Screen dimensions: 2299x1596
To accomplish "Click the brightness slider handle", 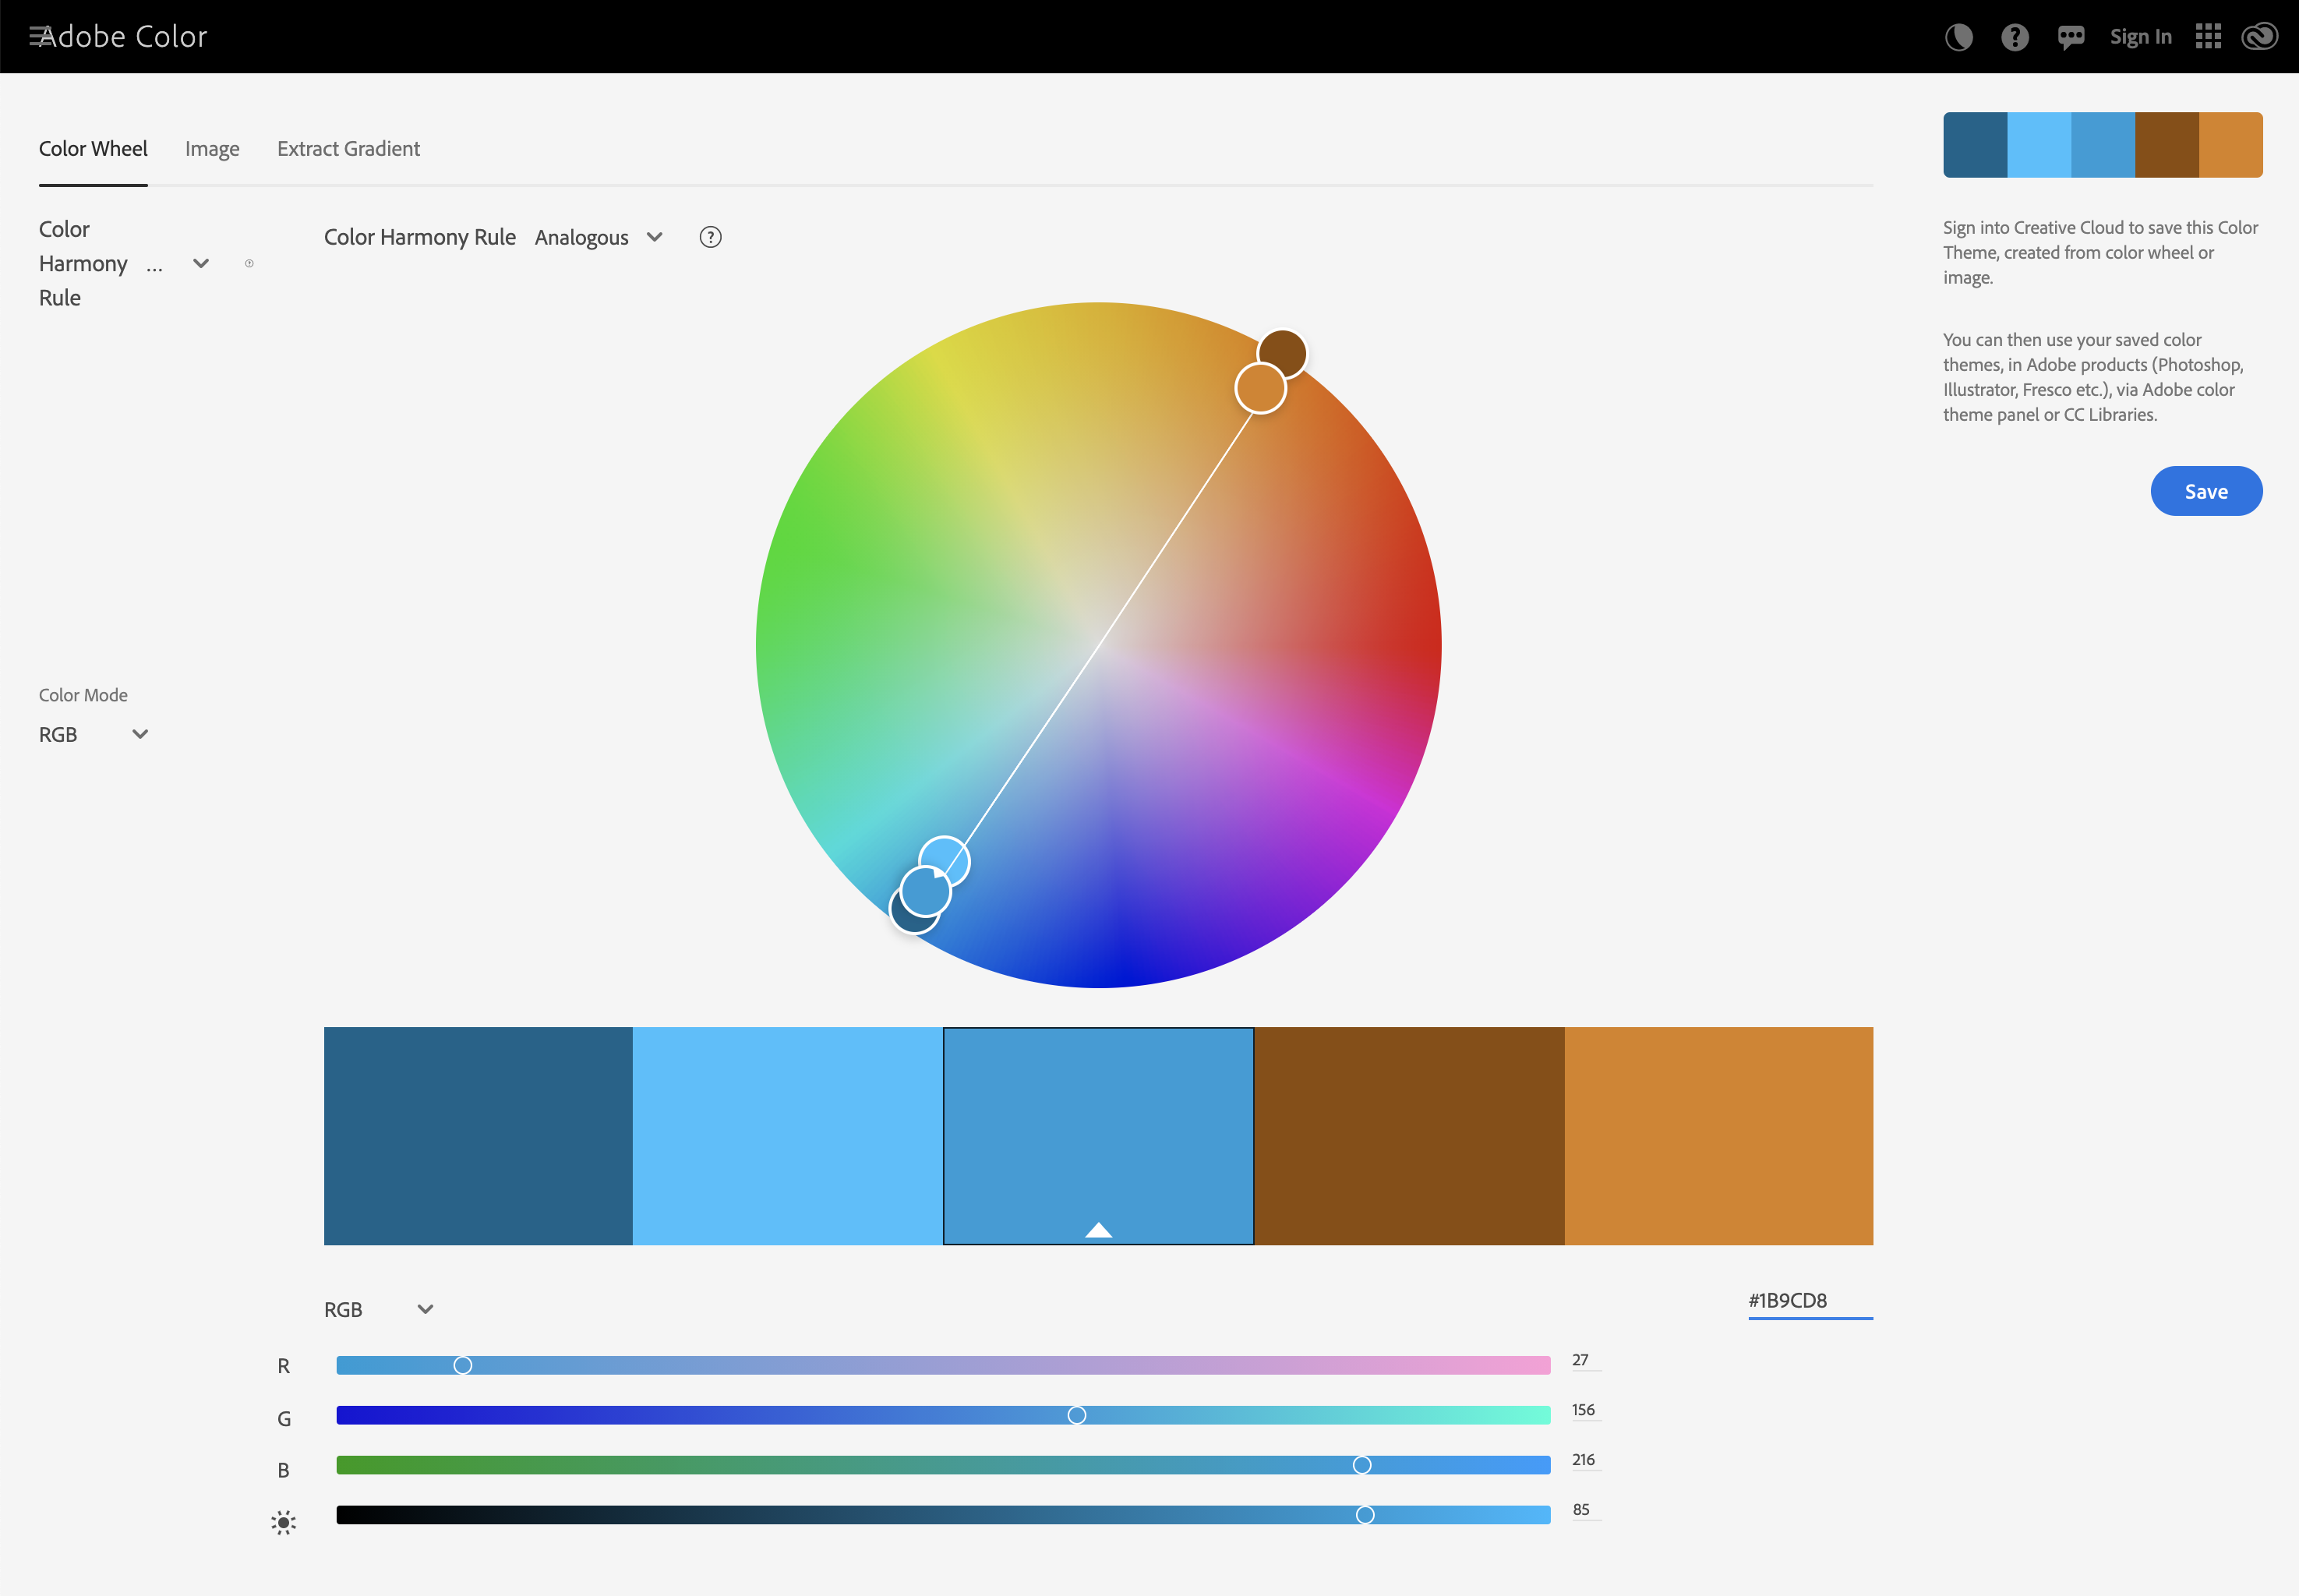I will (1365, 1515).
